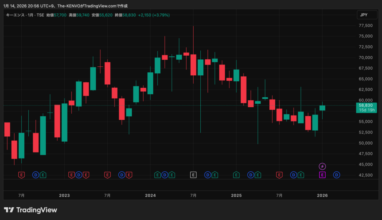382x220 pixels.
Task: Click the red earnings marker above July 2025
Action: 279,175
